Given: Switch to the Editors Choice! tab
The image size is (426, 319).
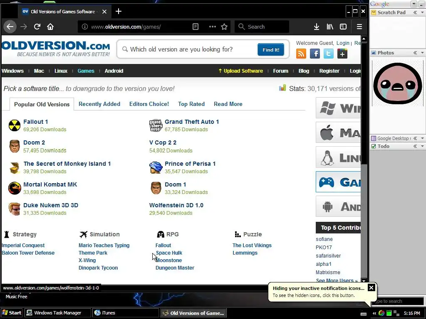Looking at the screenshot, I should point(149,104).
